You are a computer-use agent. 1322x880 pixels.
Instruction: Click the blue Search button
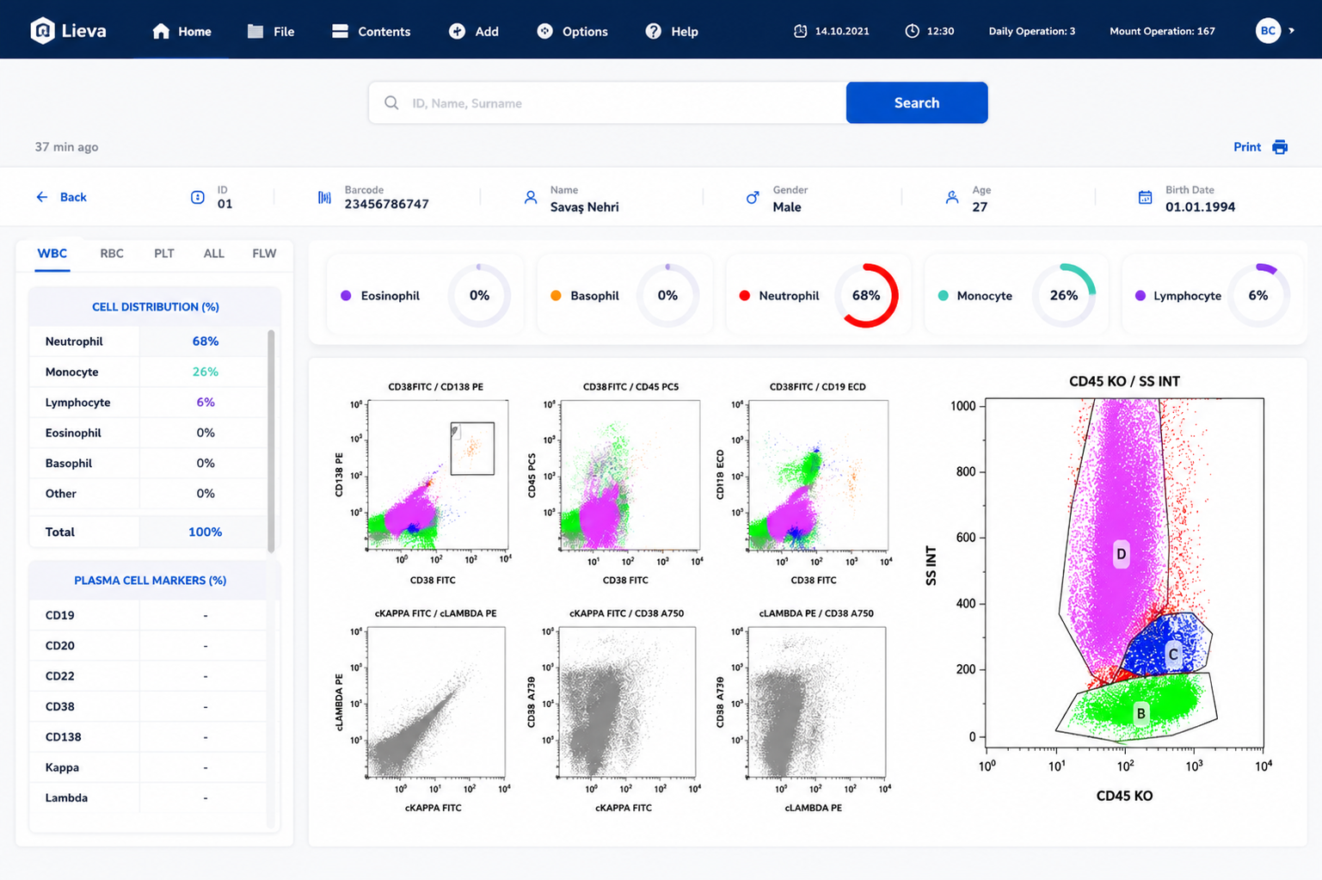917,102
